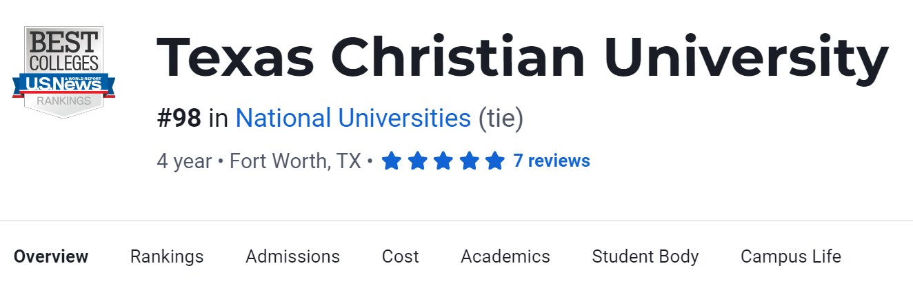View the Academics tab
This screenshot has height=286, width=913.
(x=505, y=257)
